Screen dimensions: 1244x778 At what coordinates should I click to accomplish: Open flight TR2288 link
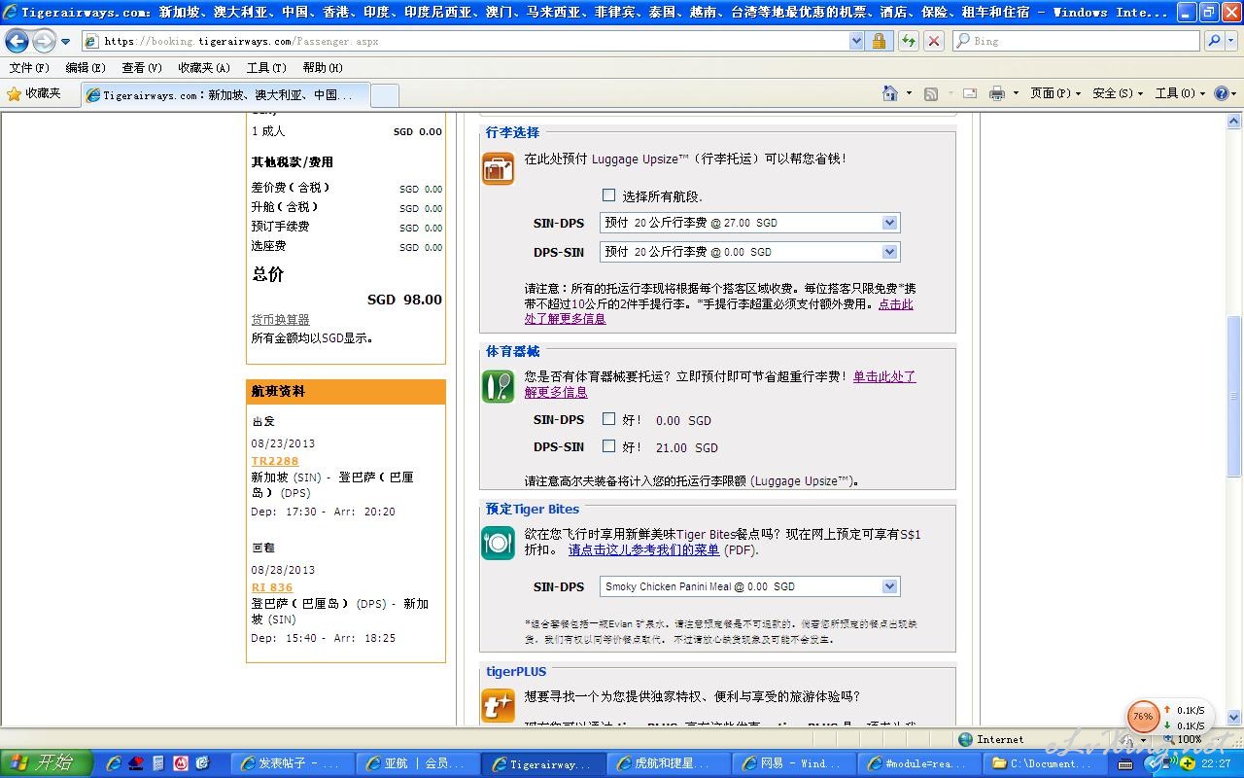point(275,461)
